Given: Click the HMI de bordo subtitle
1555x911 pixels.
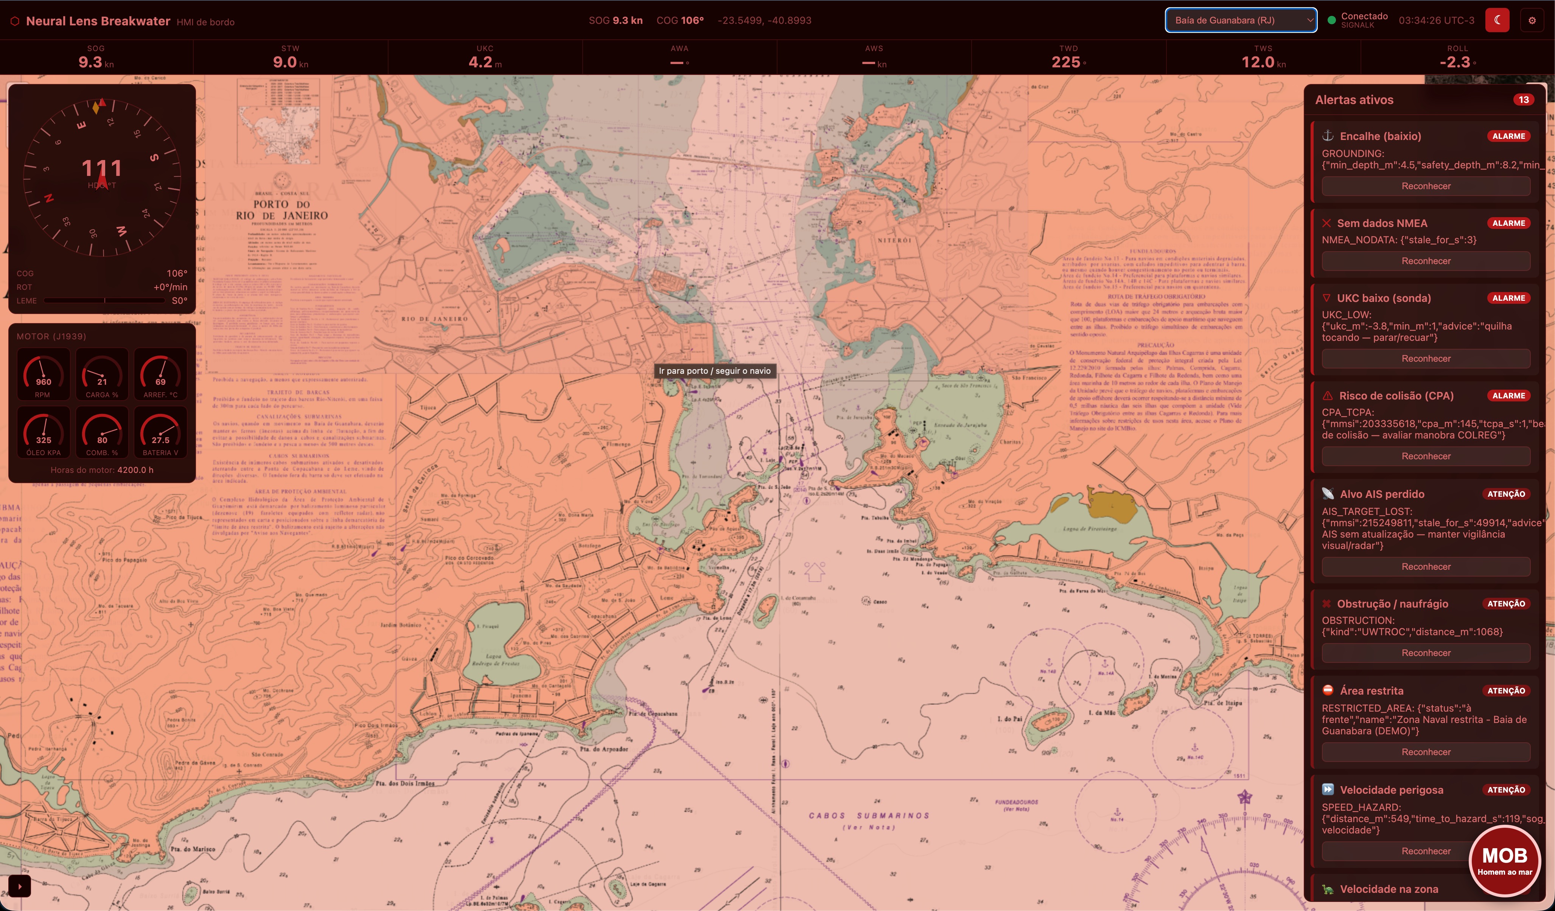Looking at the screenshot, I should click(x=205, y=22).
